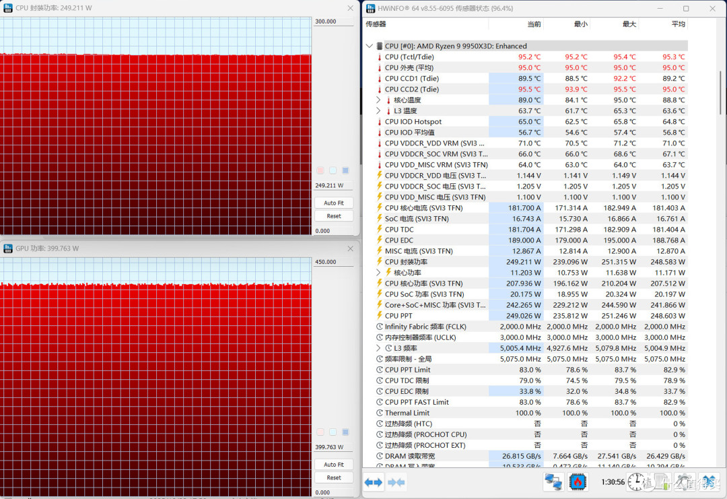Click the logging sheet icon in HWiNFO toolbar
The image size is (727, 499).
tap(661, 482)
